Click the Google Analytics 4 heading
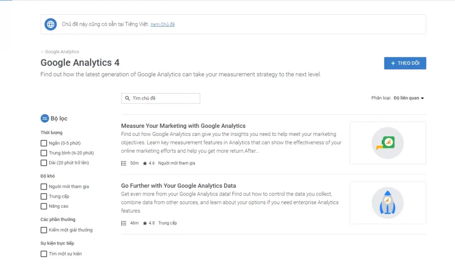Image resolution: width=455 pixels, height=270 pixels. pyautogui.click(x=80, y=63)
